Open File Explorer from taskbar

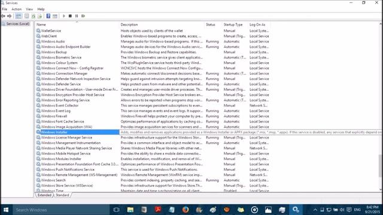point(130,210)
